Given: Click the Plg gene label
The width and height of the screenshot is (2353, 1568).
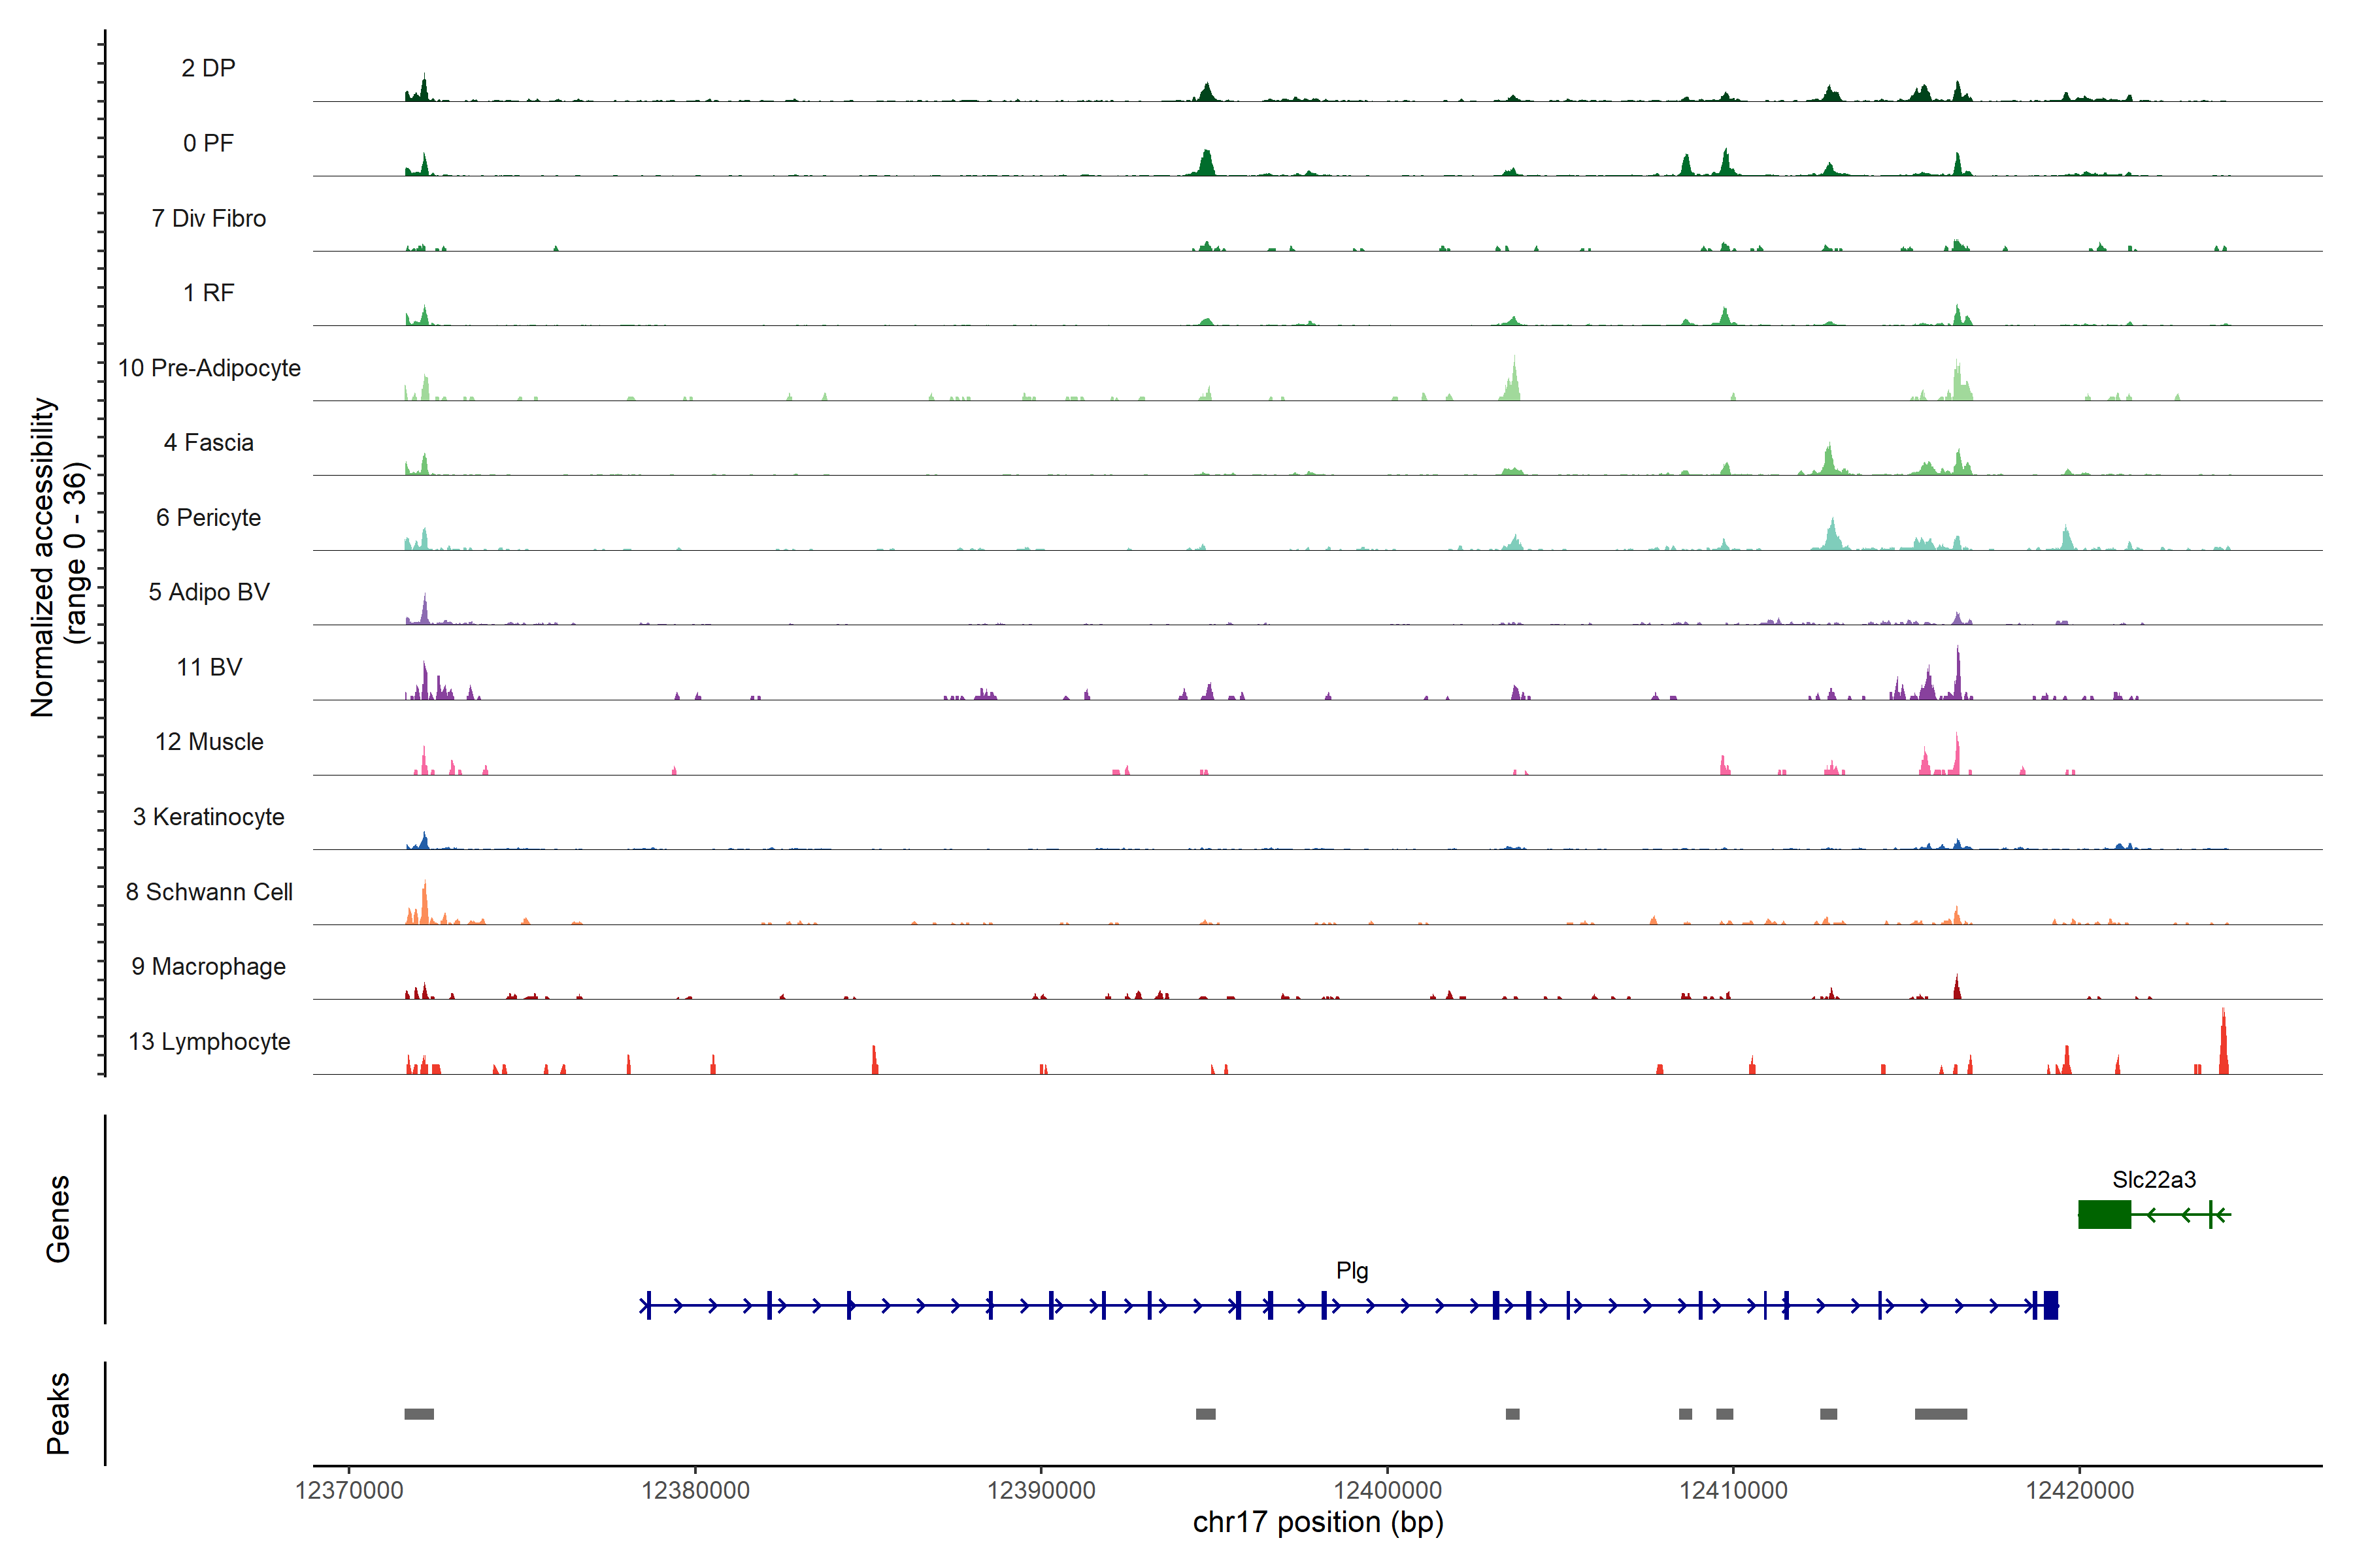Looking at the screenshot, I should pyautogui.click(x=1352, y=1270).
